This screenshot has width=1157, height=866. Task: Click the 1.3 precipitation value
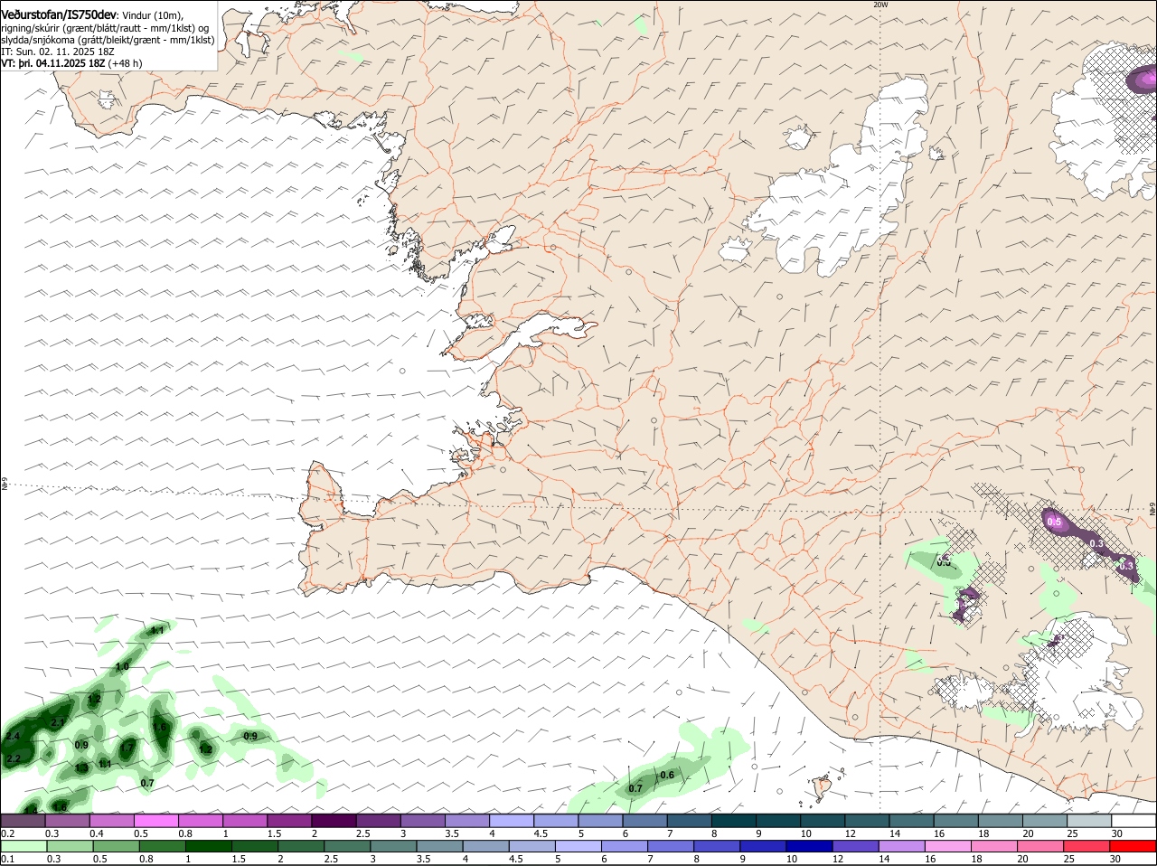[81, 767]
